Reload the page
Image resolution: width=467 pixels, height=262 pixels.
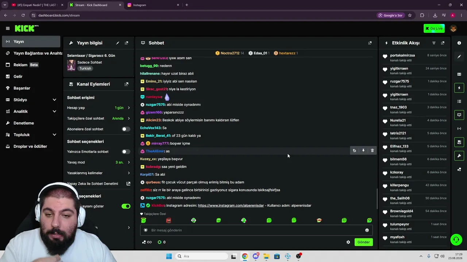[23, 15]
